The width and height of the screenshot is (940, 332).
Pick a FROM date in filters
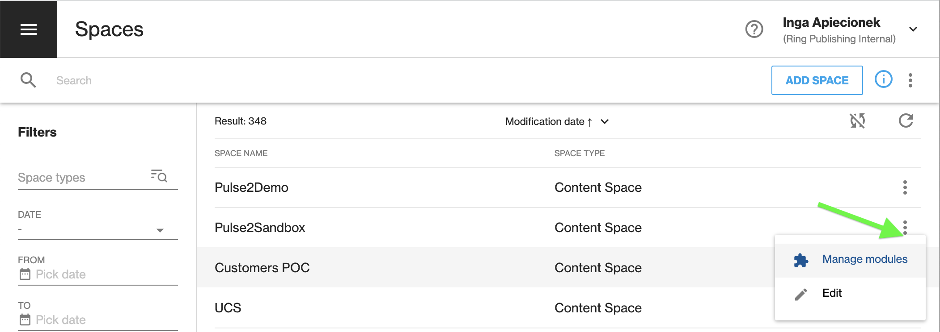(x=98, y=274)
